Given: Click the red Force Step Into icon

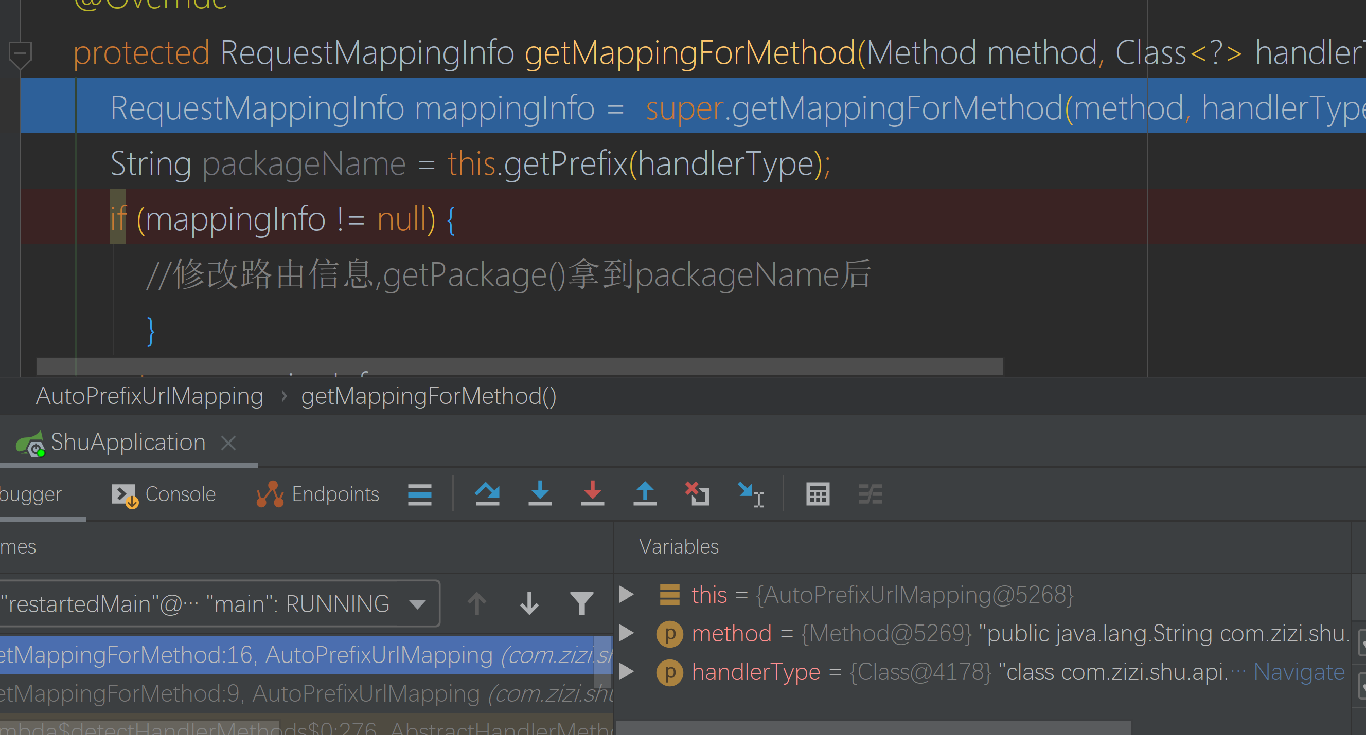Looking at the screenshot, I should [592, 494].
